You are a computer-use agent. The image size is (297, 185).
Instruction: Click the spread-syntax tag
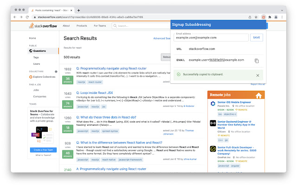tap(110, 131)
